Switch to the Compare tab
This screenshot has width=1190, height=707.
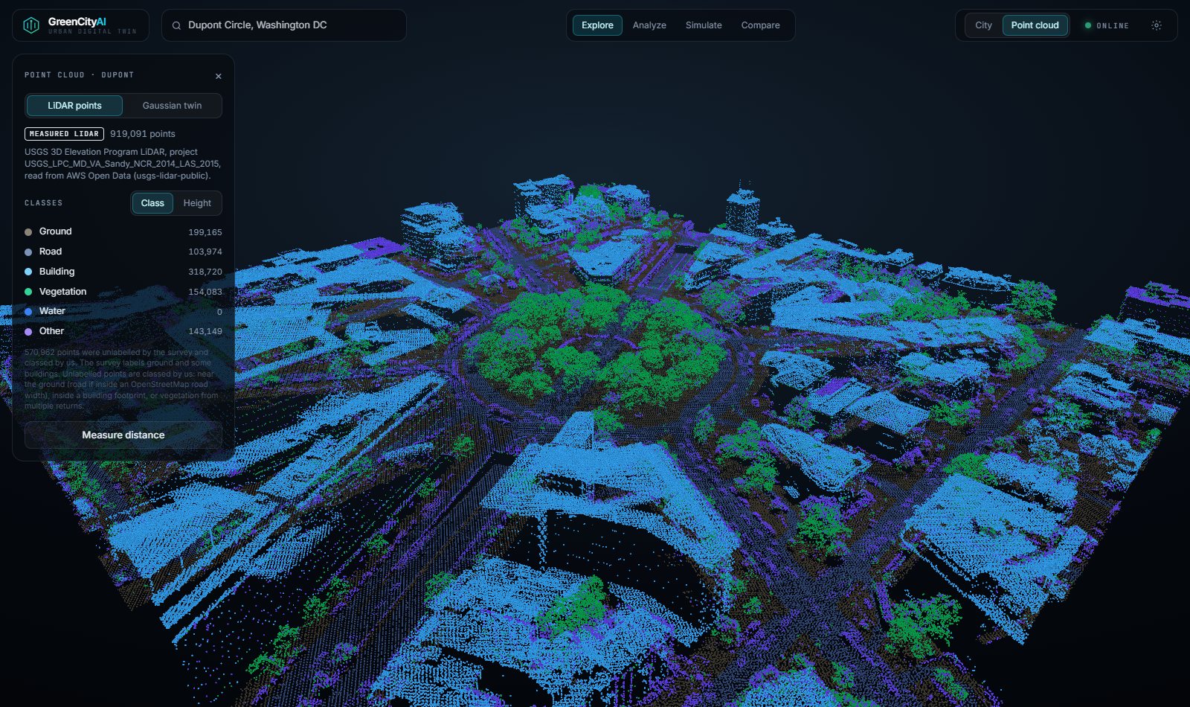coord(760,25)
